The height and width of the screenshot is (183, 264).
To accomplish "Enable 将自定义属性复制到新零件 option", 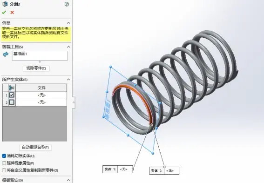I will (x=4, y=170).
